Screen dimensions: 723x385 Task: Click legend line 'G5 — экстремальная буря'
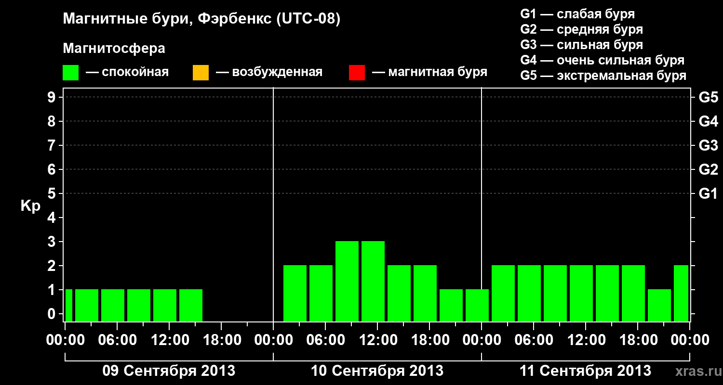click(x=603, y=76)
